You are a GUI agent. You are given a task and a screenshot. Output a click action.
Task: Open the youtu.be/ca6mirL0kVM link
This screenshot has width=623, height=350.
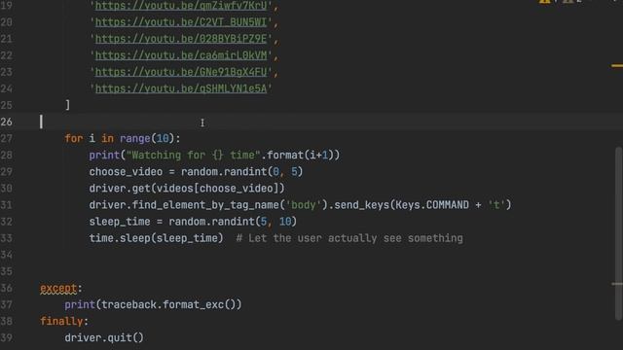(x=181, y=55)
